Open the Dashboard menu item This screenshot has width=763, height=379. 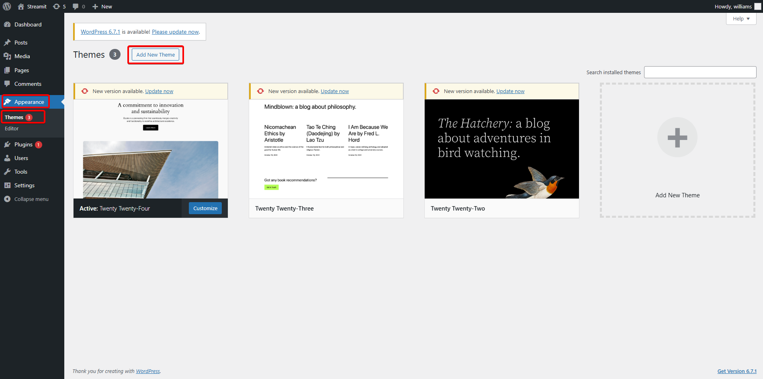click(x=32, y=24)
